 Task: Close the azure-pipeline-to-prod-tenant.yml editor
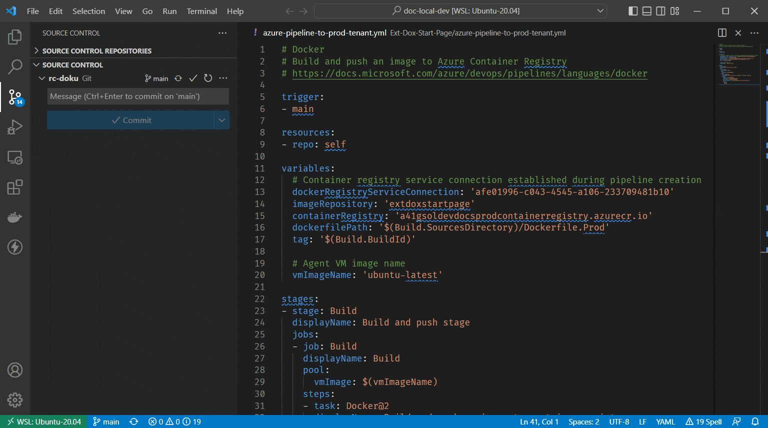[738, 33]
